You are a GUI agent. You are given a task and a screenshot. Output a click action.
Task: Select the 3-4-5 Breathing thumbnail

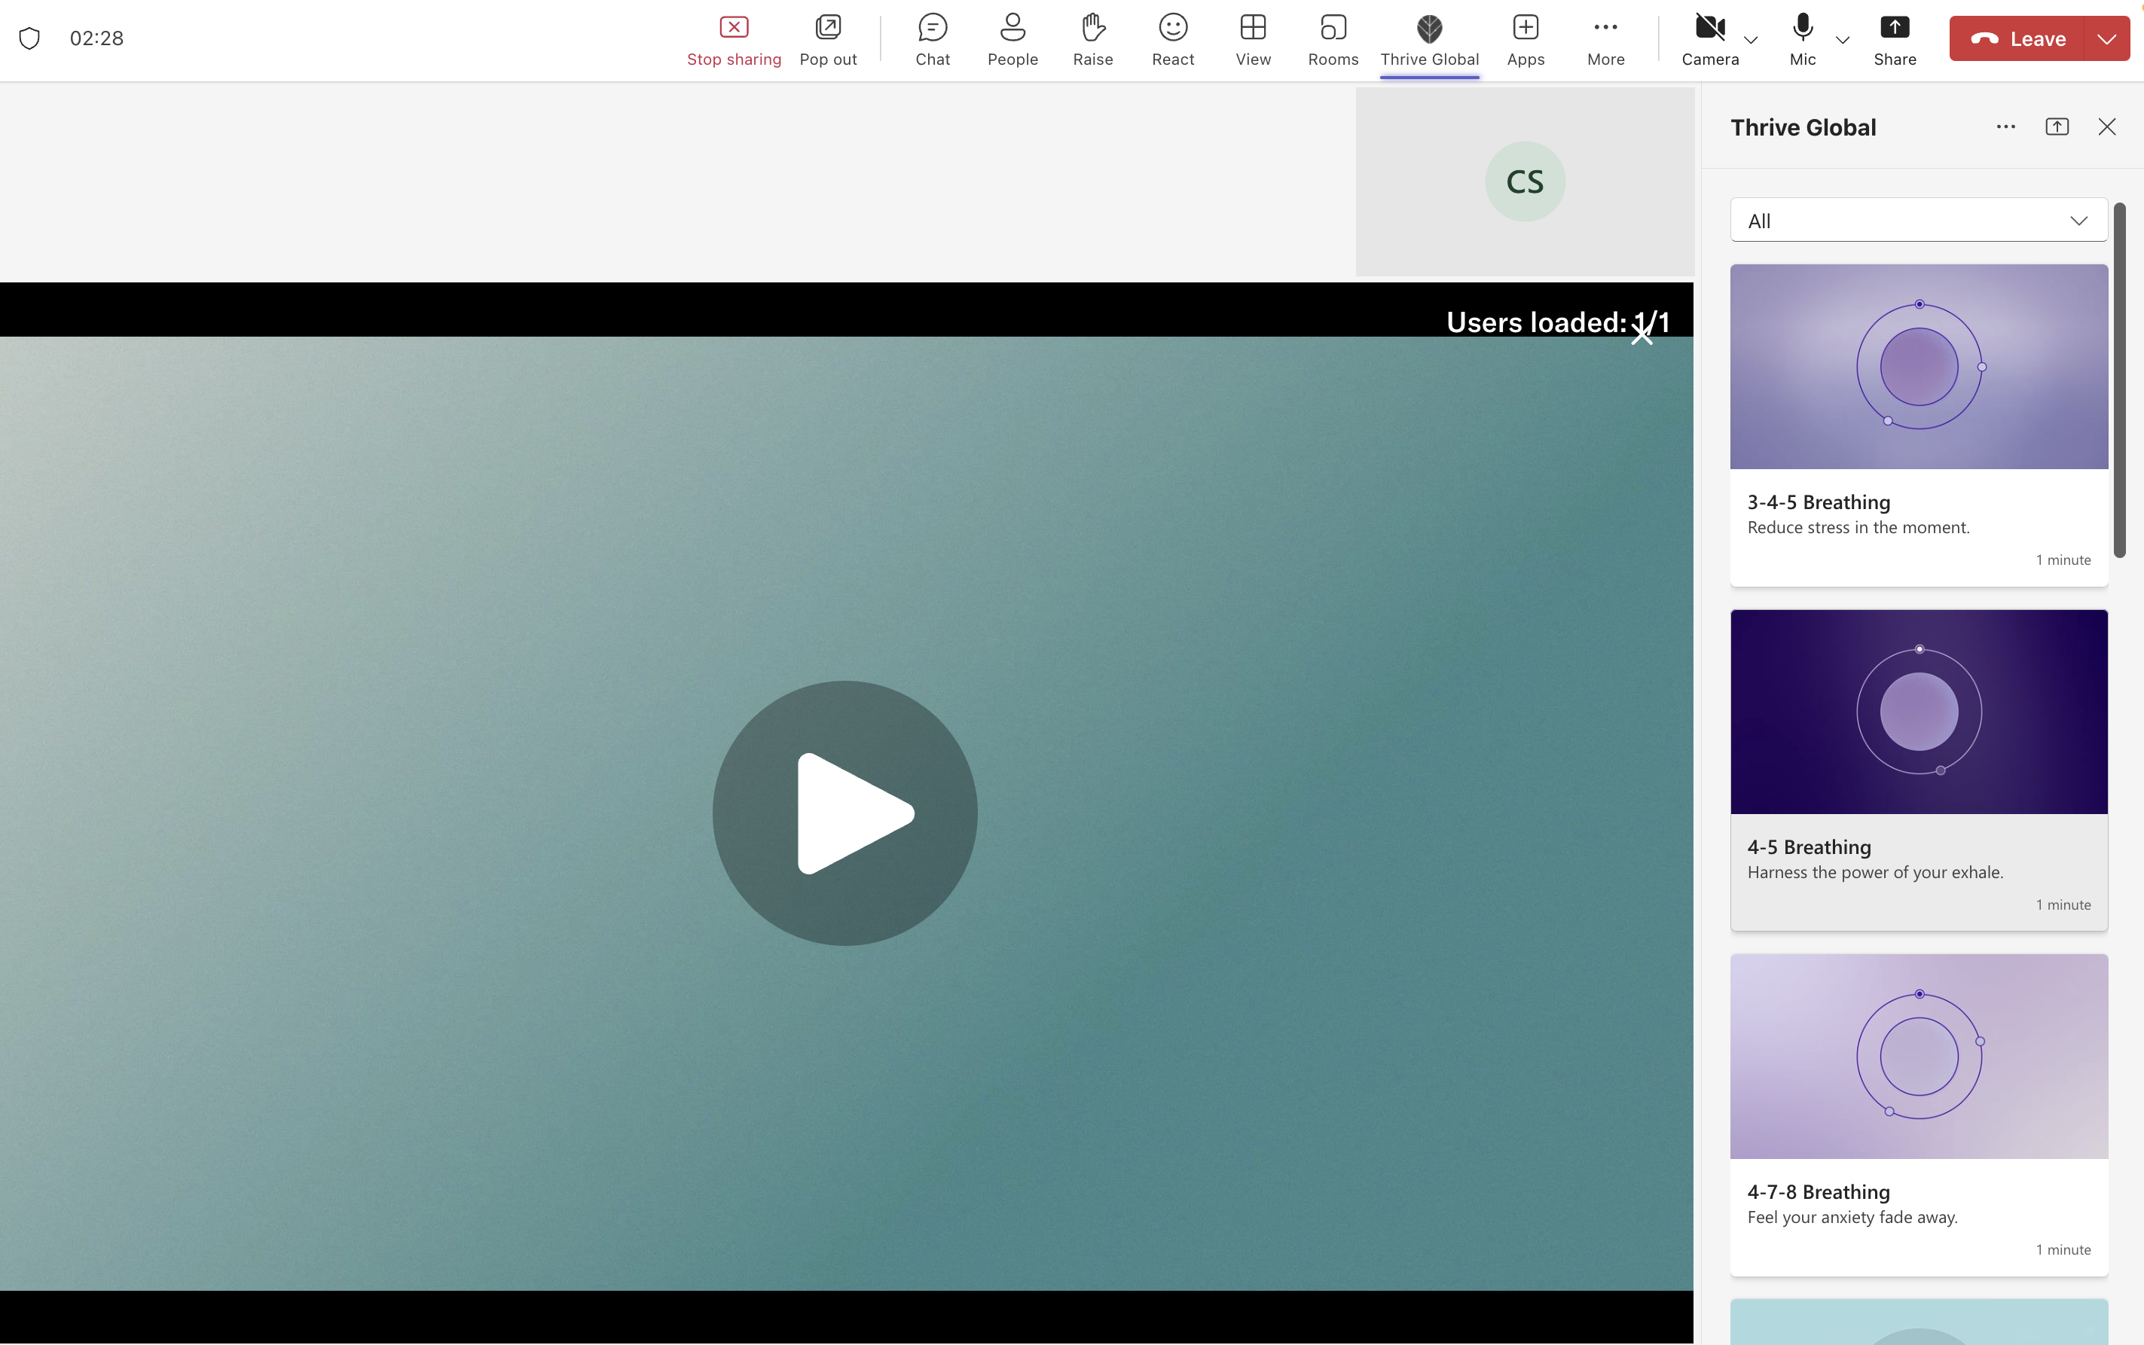pyautogui.click(x=1919, y=367)
